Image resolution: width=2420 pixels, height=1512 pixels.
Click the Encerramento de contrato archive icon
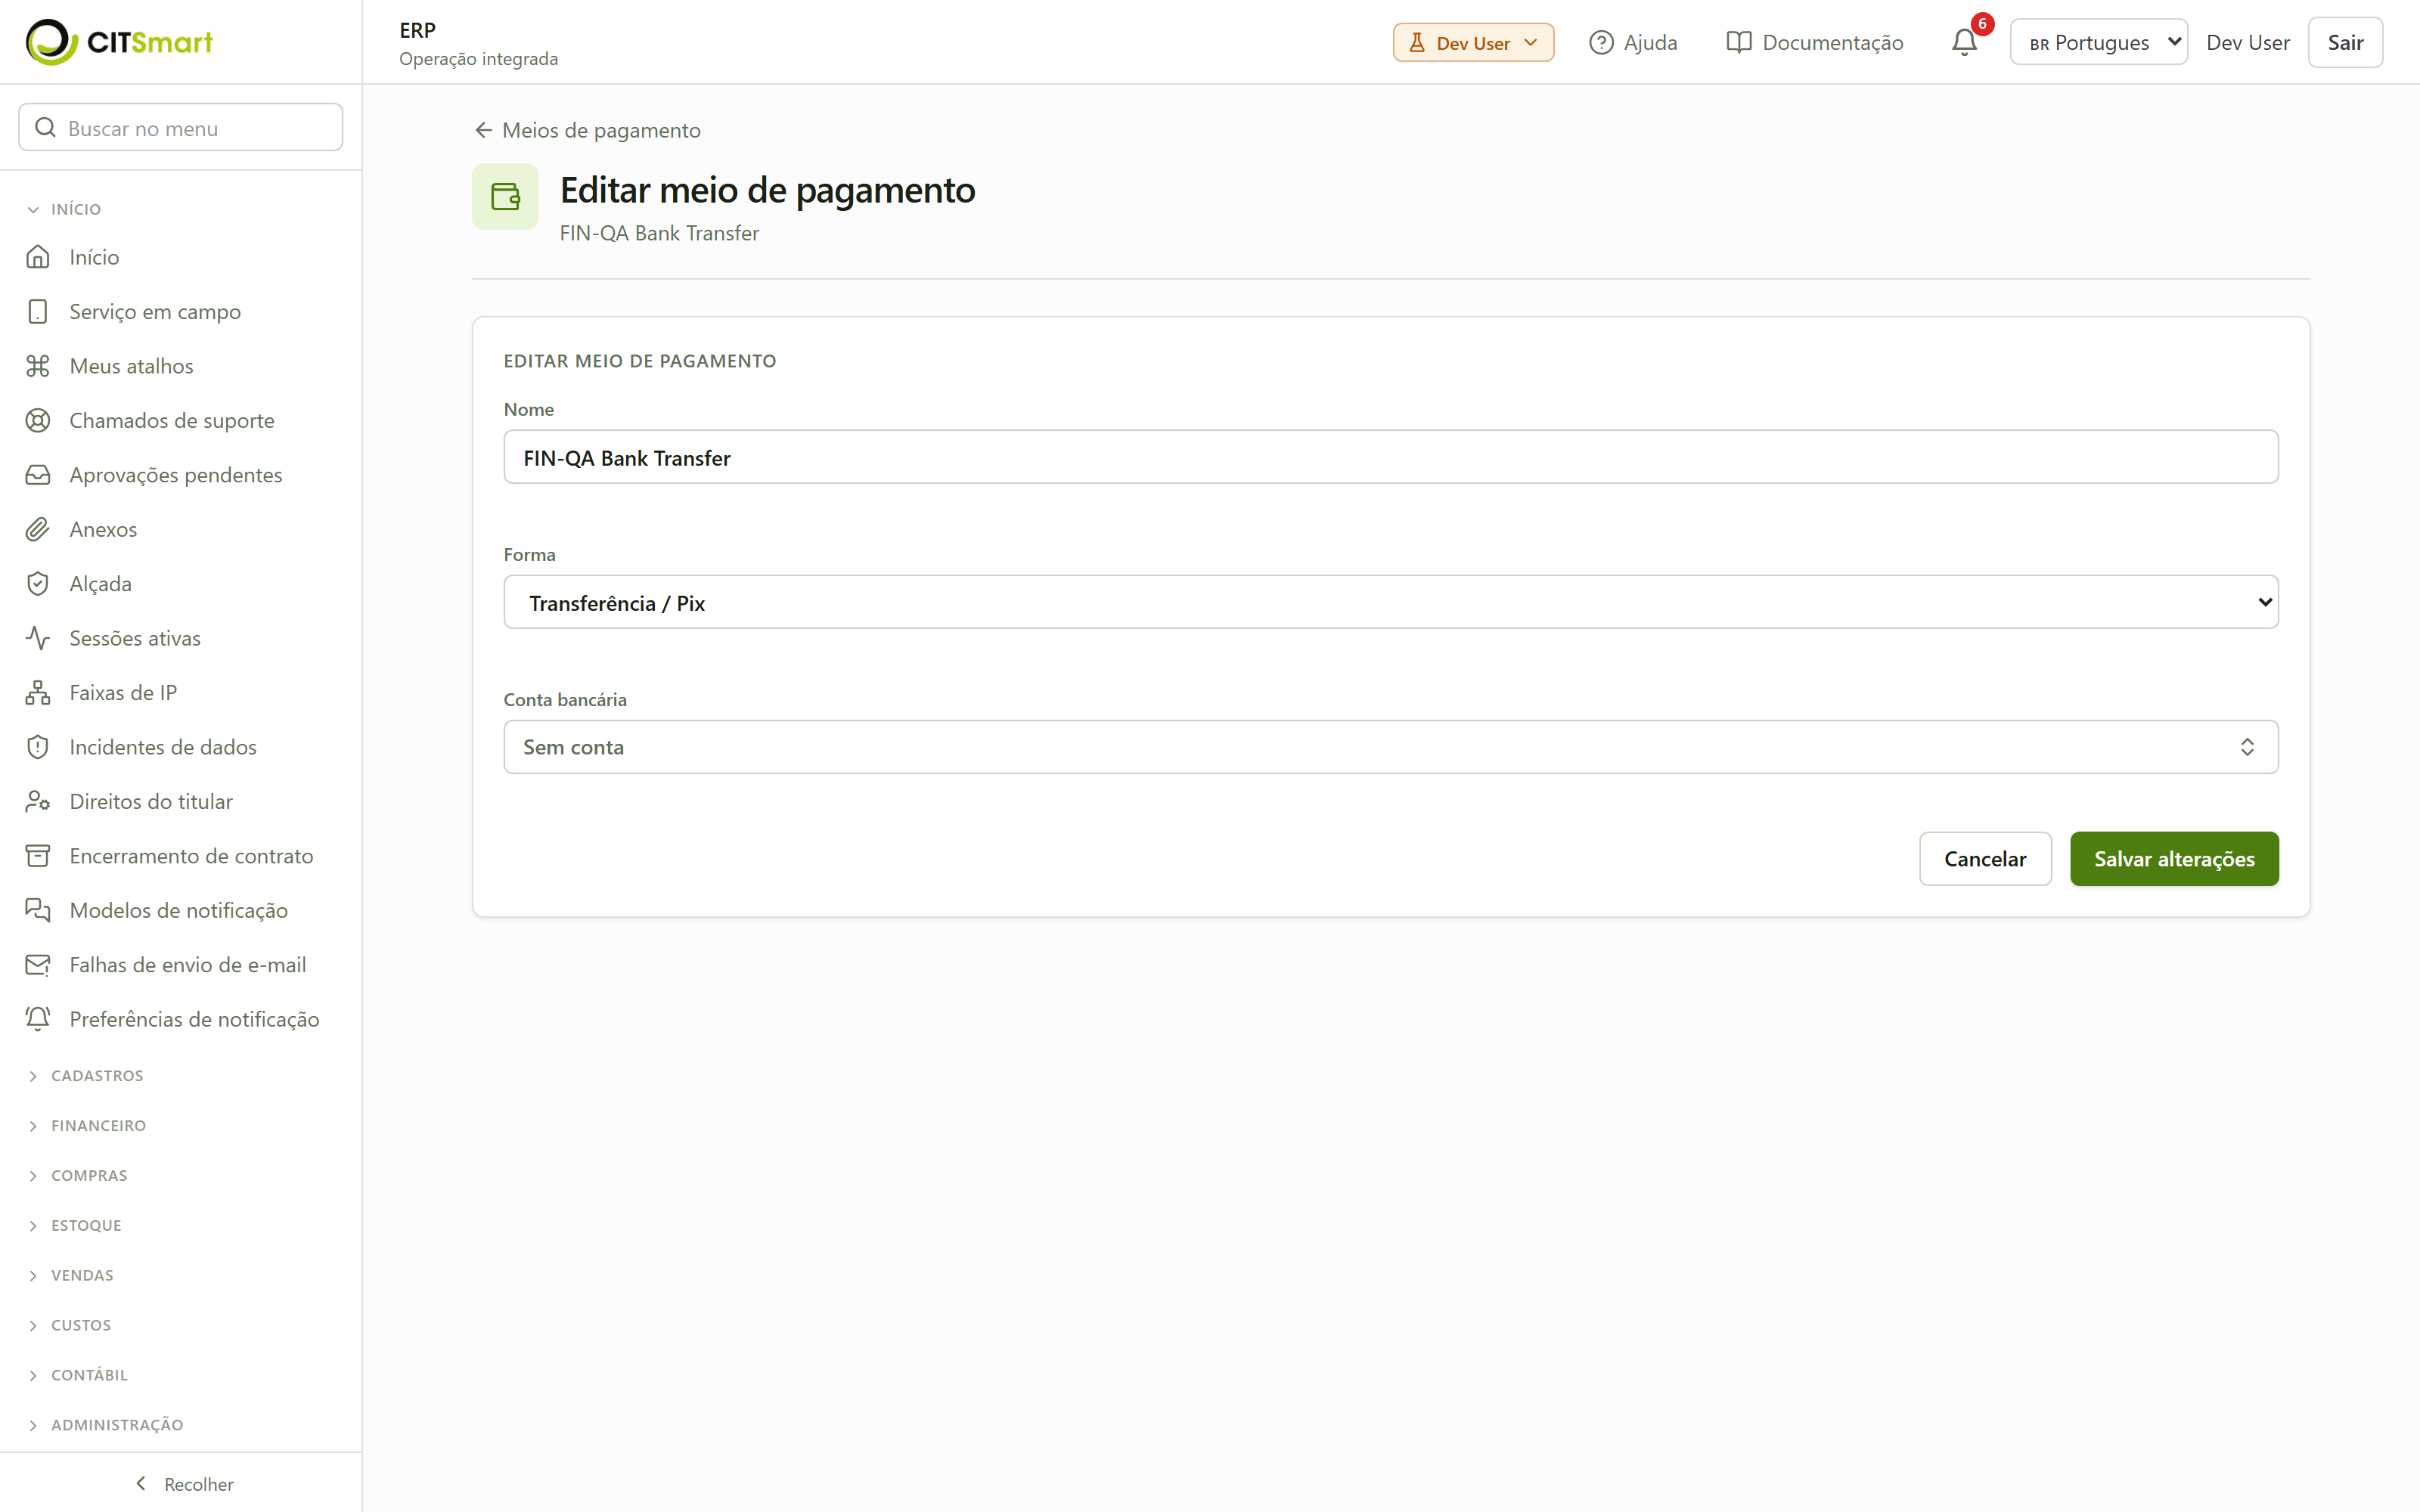38,856
